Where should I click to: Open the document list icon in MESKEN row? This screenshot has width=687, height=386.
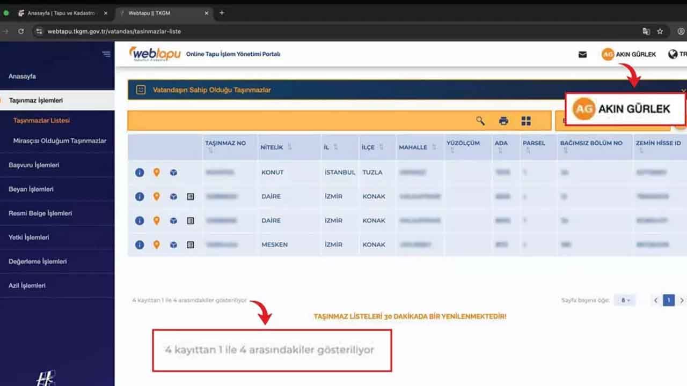pos(191,244)
